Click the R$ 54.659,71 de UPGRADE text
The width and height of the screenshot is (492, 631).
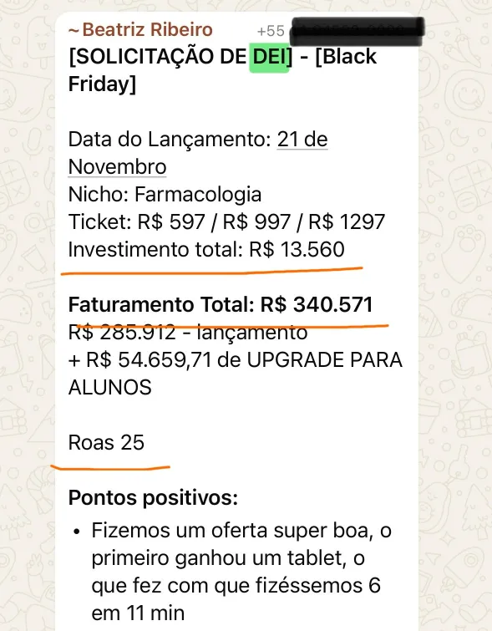(236, 359)
